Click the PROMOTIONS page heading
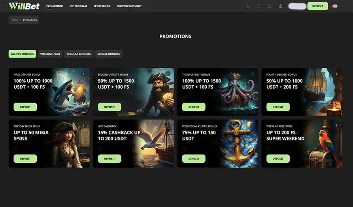 tap(176, 36)
